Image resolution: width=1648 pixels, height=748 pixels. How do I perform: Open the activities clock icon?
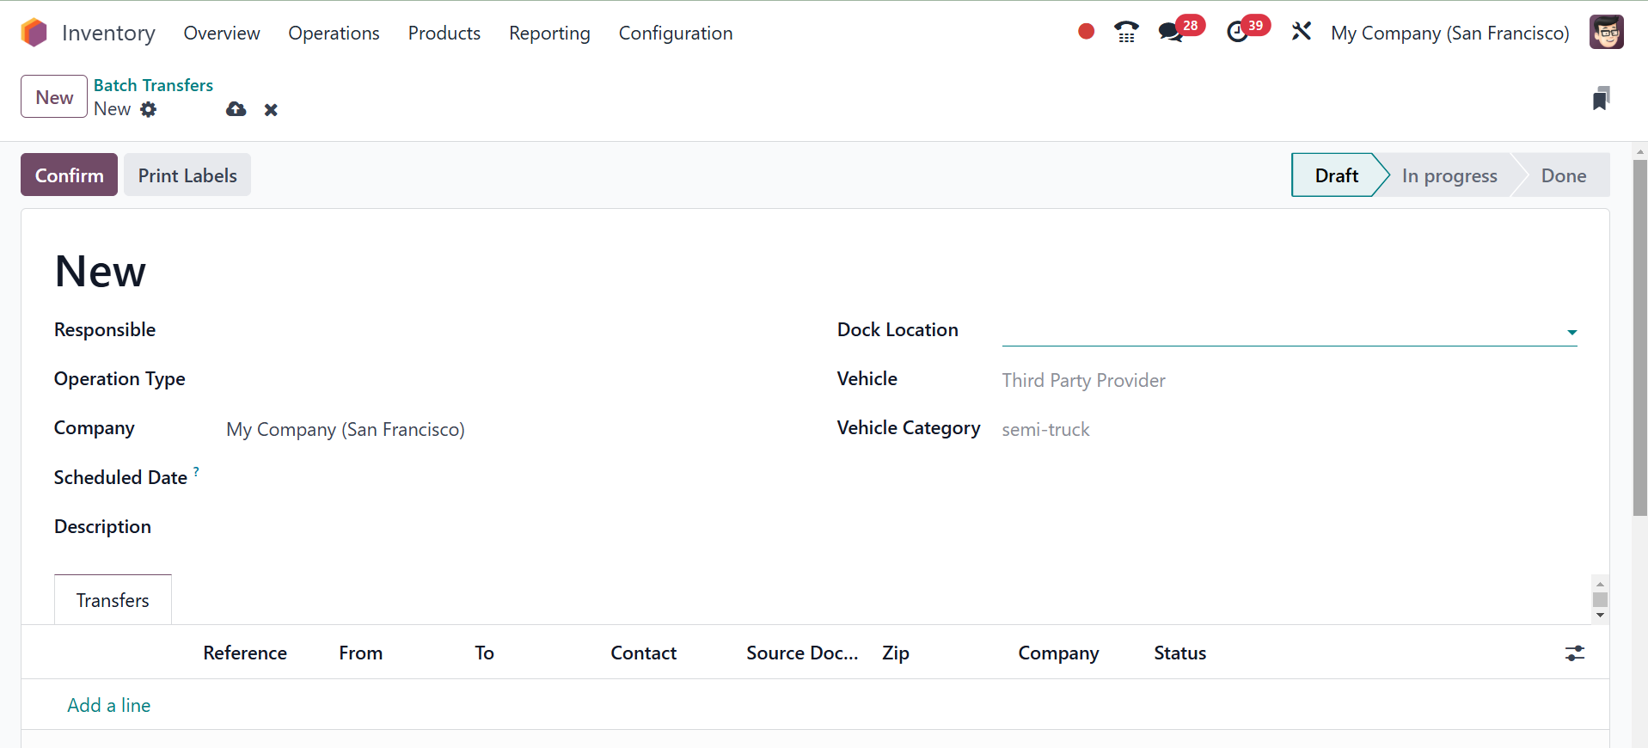coord(1237,33)
